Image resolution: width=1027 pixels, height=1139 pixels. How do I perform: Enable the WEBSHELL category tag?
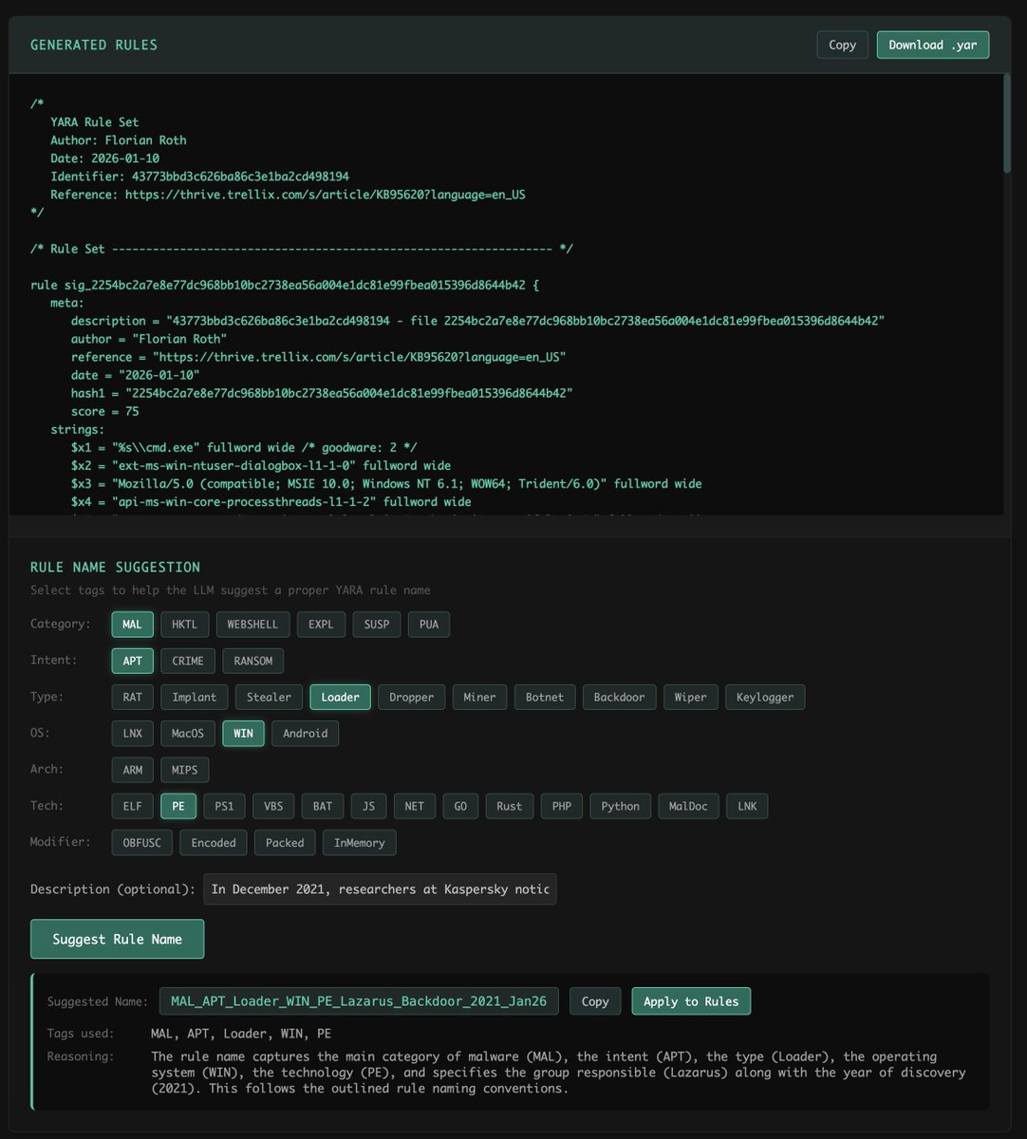[252, 624]
